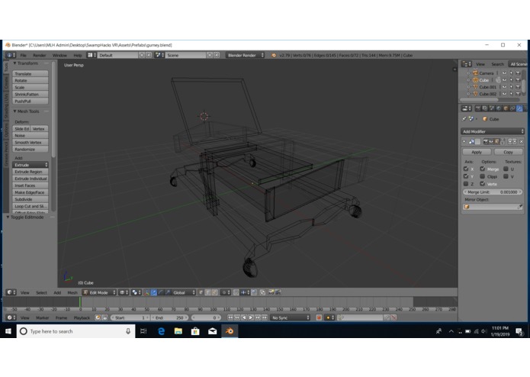Toggle the Mirror X axis checkbox

[x=466, y=169]
